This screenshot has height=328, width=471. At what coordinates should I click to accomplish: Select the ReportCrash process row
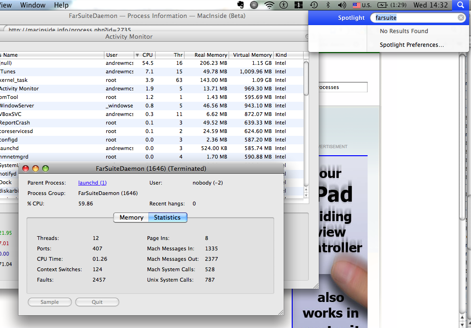[x=151, y=123]
